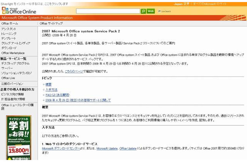Select アシスタント in the sidebar
Viewport: 247px width, 162px height.
coord(9,29)
